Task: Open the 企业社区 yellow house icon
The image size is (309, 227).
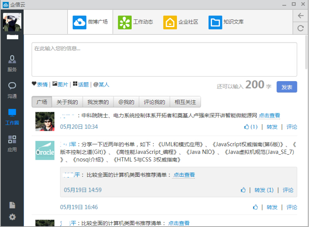Action: pos(170,22)
